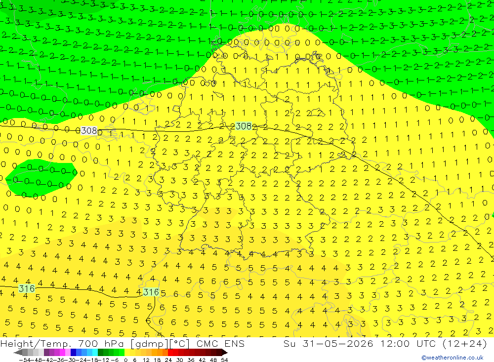Click the grey arrow end of the legend

(18, 352)
